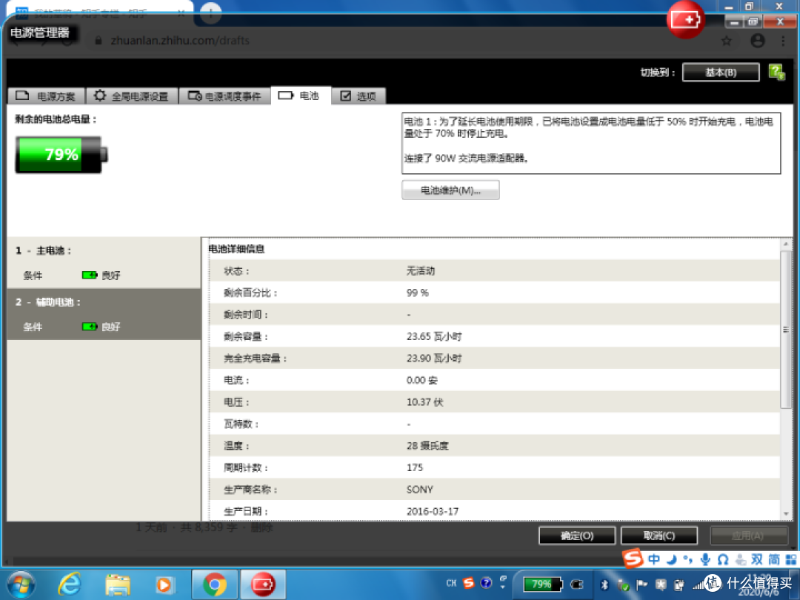Open File Explorer from taskbar

tap(118, 584)
